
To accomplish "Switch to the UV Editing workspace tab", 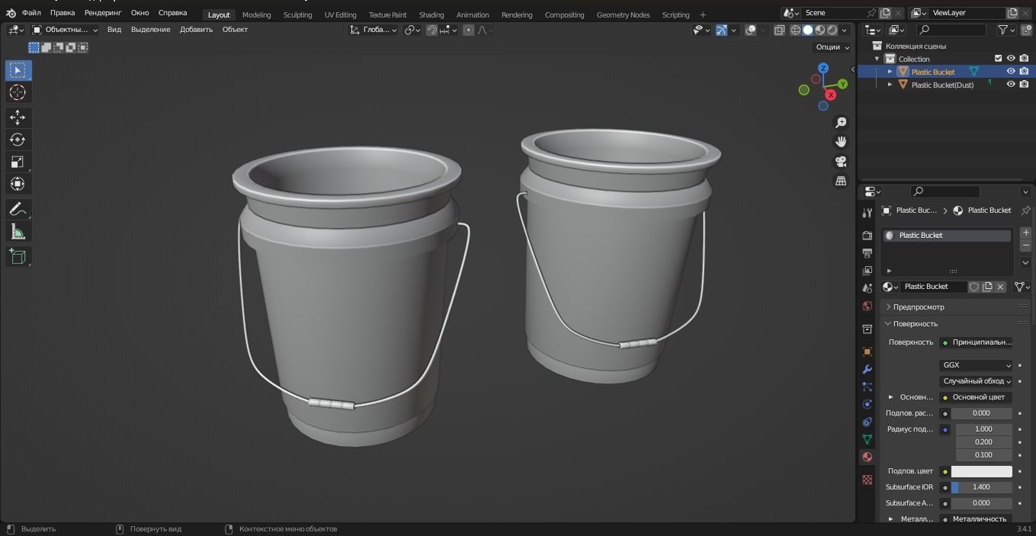I will tap(340, 14).
